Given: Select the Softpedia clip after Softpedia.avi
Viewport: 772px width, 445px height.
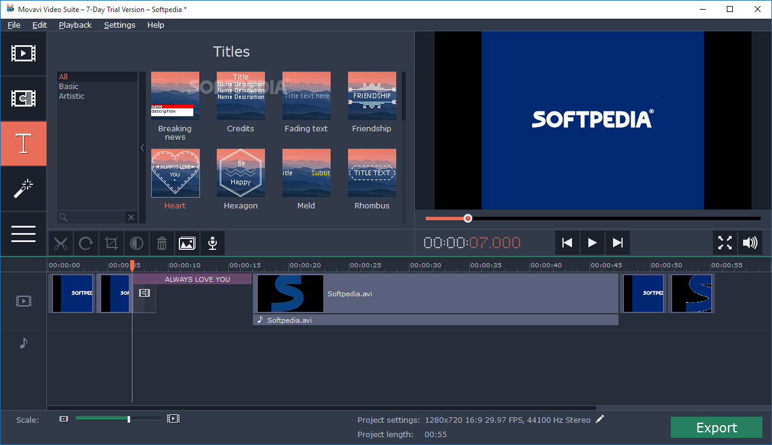Looking at the screenshot, I should (643, 294).
